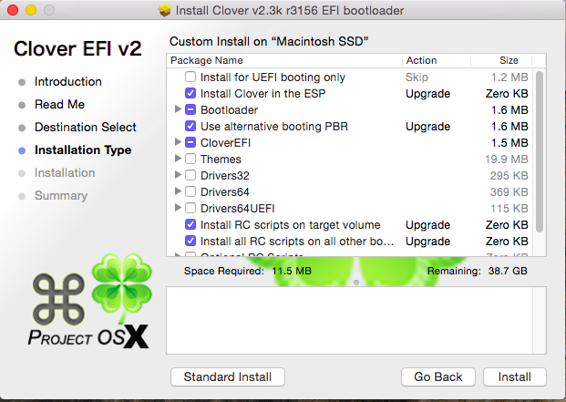Go to the Introduction step

pos(67,81)
